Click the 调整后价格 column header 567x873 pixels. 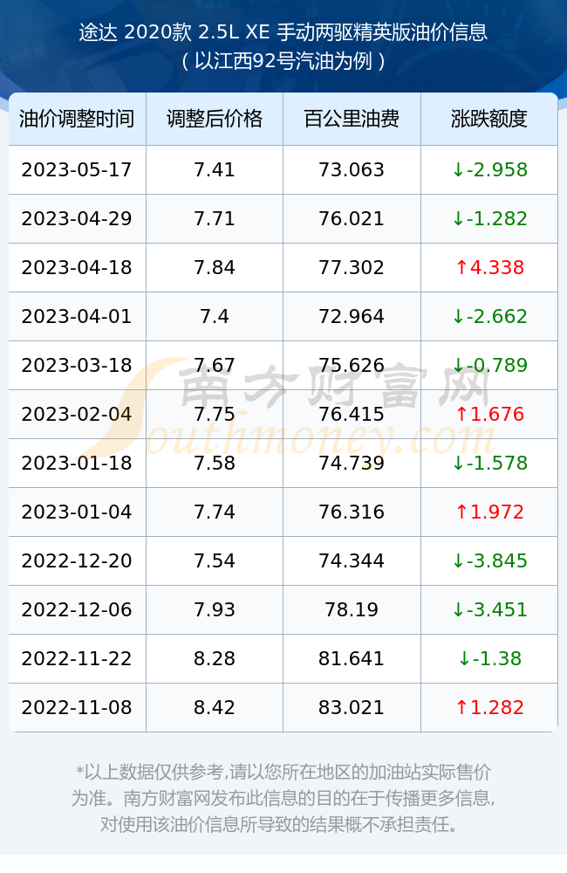[x=215, y=119]
